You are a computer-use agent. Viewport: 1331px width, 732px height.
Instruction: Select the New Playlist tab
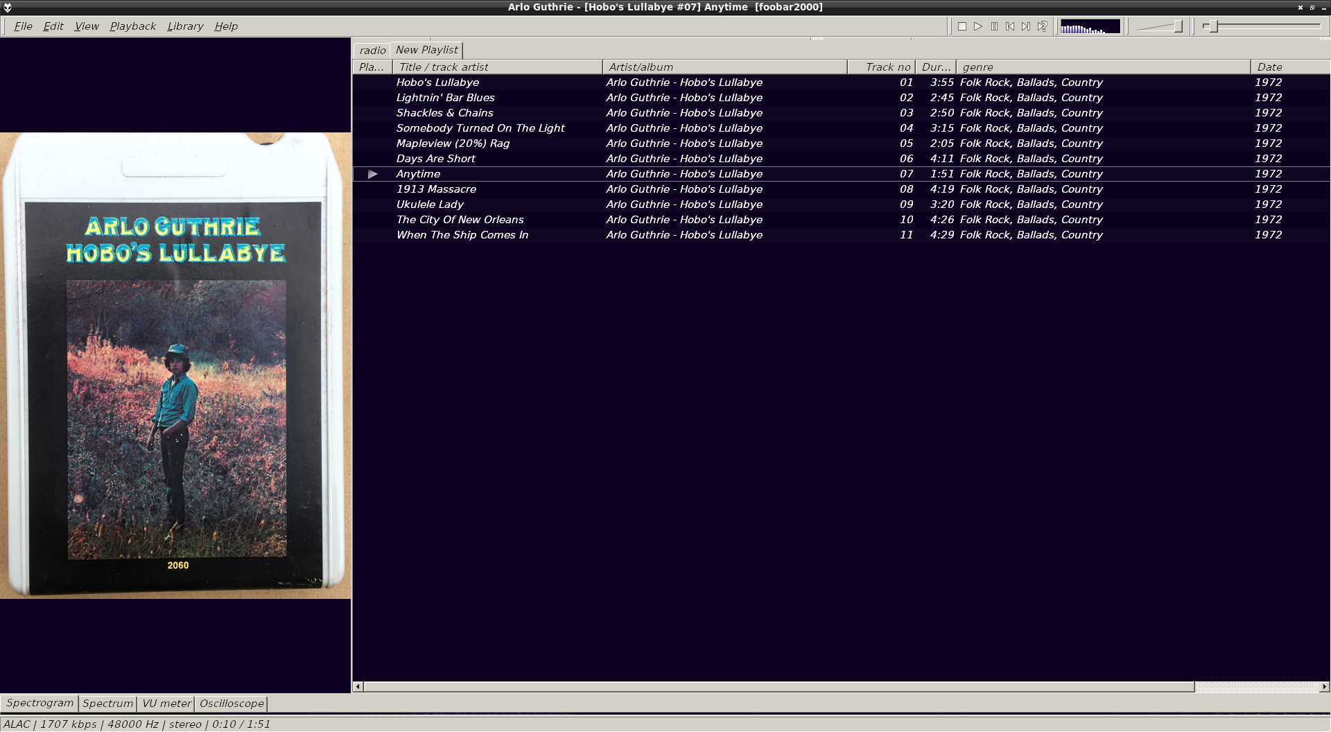[x=426, y=50]
